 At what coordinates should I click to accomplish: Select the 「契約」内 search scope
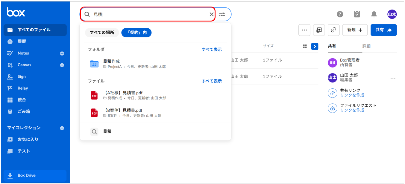pyautogui.click(x=136, y=33)
